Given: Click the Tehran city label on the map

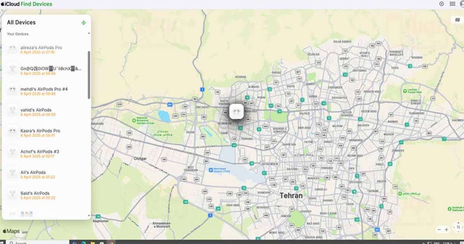Looking at the screenshot, I should pos(292,196).
